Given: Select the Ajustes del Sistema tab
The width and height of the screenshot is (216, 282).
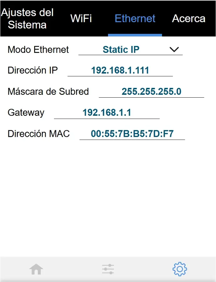Looking at the screenshot, I should pos(27,18).
